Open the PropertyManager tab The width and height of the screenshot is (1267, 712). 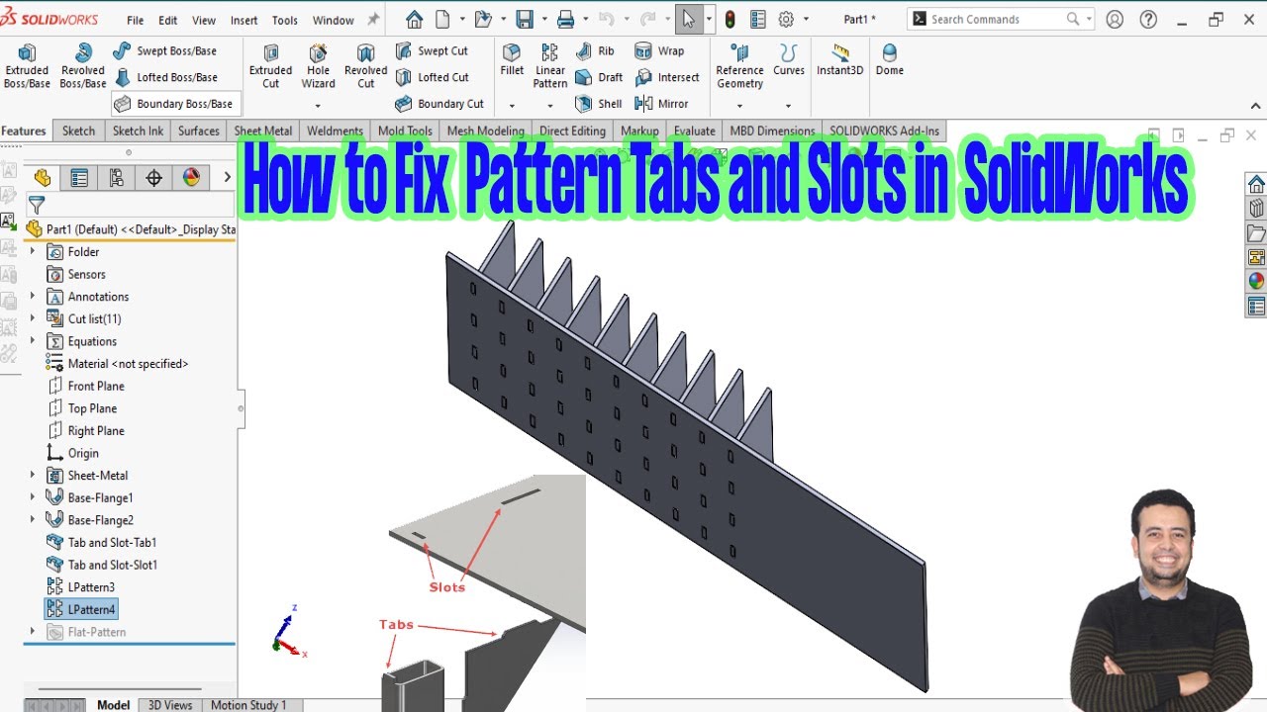pos(79,177)
